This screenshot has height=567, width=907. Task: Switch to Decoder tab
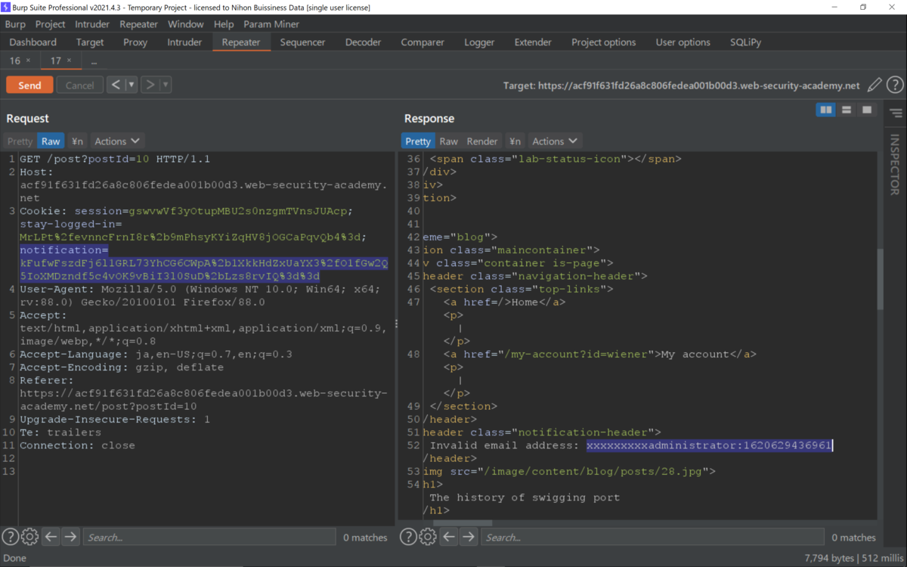coord(364,42)
